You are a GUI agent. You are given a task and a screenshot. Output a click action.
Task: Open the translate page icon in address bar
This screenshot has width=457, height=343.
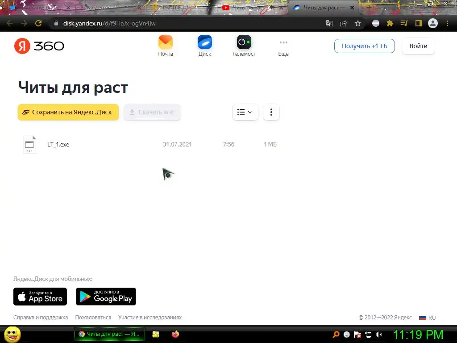tap(329, 23)
